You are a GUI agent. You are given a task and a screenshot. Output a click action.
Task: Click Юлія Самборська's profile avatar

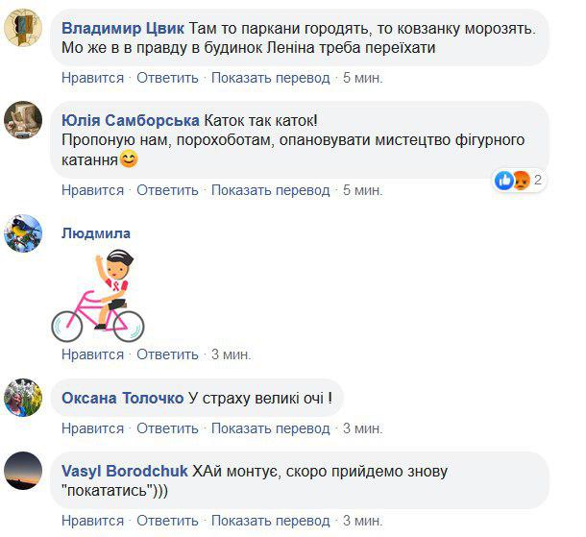[x=23, y=121]
